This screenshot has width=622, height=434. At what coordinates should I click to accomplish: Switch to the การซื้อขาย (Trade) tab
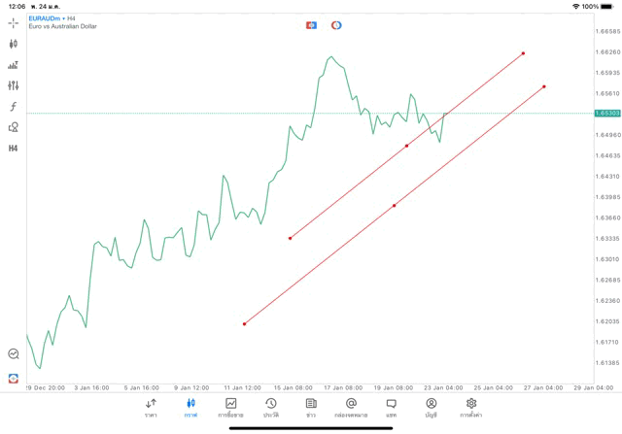coord(231,408)
